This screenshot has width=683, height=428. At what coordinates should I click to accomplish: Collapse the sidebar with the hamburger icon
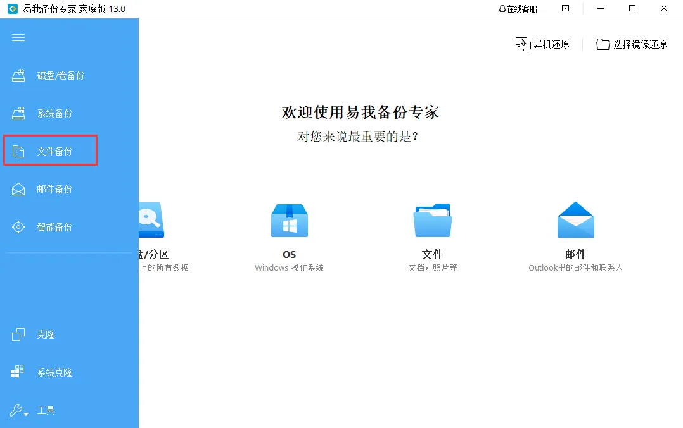(x=18, y=38)
